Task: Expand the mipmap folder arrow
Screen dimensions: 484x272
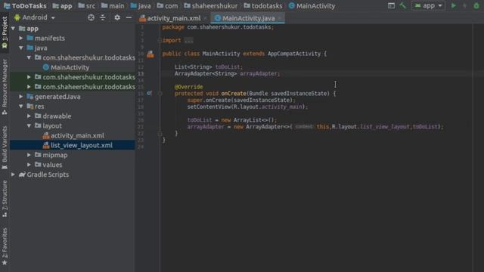Action: pyautogui.click(x=29, y=155)
